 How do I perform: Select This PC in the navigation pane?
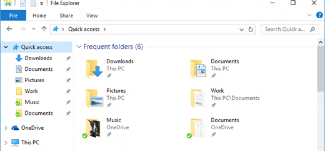[x=30, y=142]
